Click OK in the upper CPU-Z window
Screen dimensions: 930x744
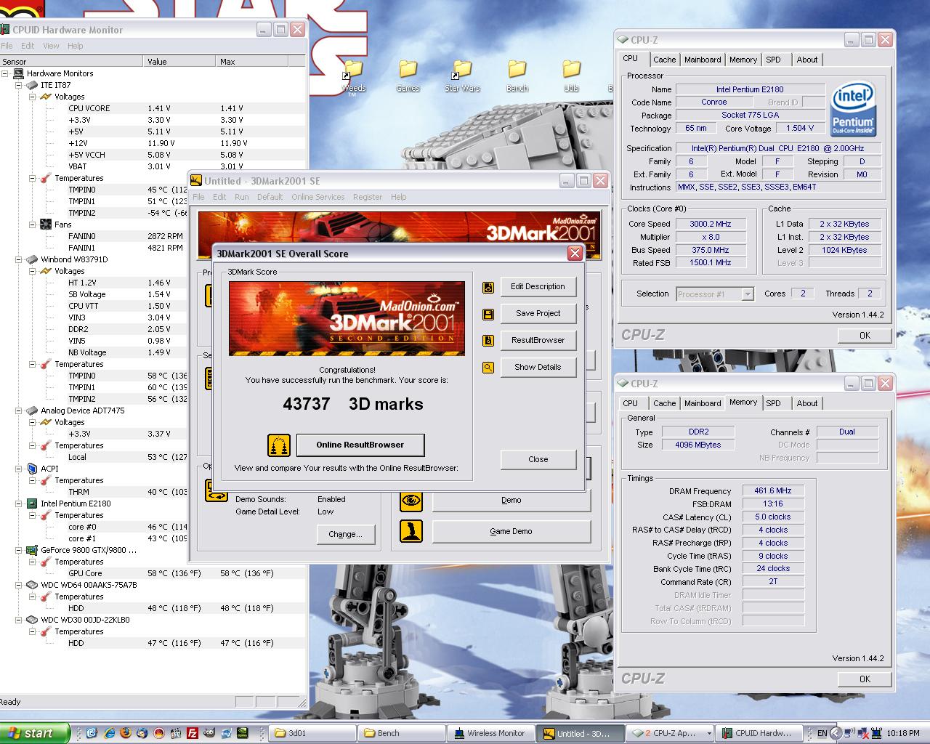tap(865, 335)
